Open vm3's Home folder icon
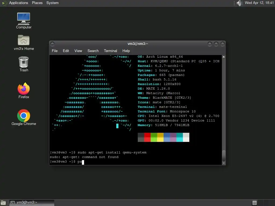Screen dimensions: 275x206 tap(24, 43)
